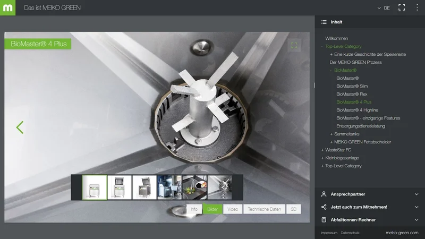
Task: Switch to the Info tab
Action: (x=194, y=209)
